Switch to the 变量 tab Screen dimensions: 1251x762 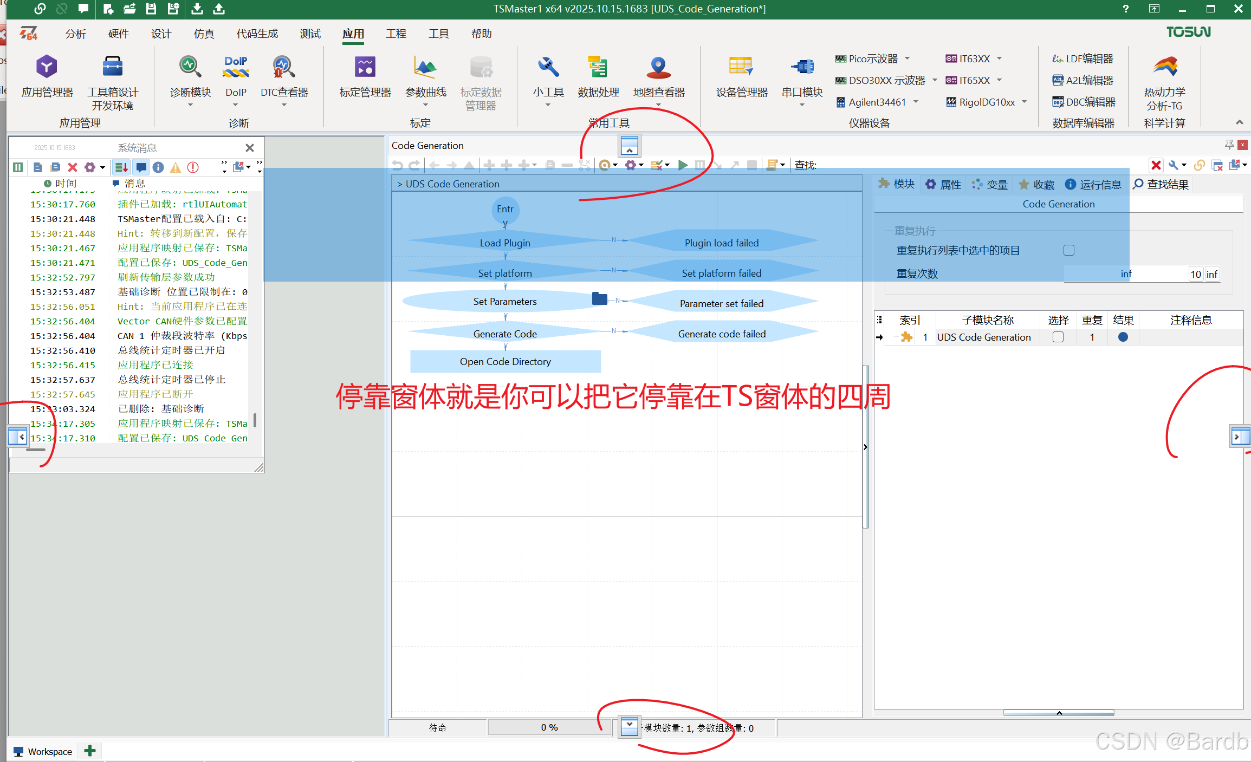pyautogui.click(x=990, y=185)
